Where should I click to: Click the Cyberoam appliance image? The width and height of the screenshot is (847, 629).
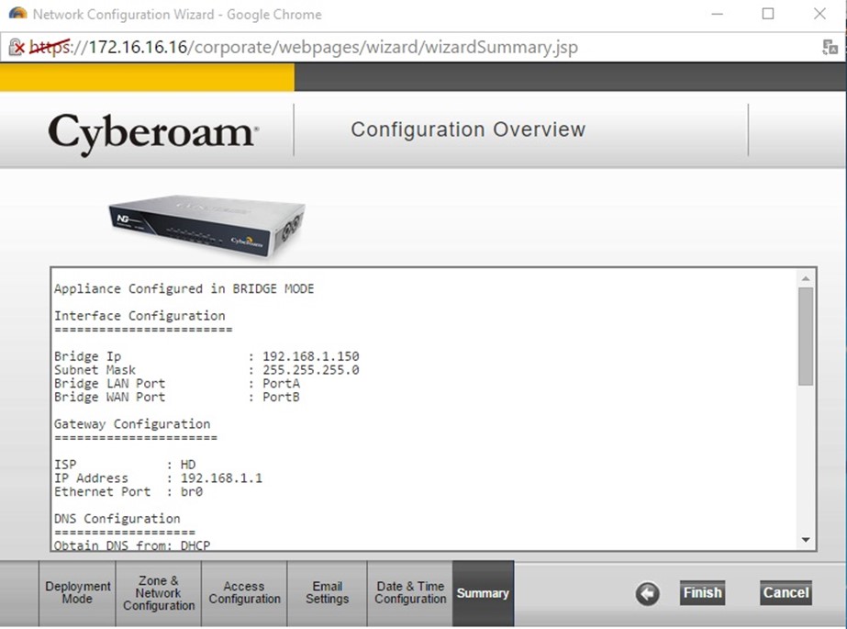pyautogui.click(x=207, y=225)
